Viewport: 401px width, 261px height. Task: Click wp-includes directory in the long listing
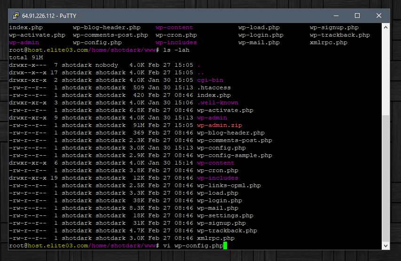coord(218,178)
